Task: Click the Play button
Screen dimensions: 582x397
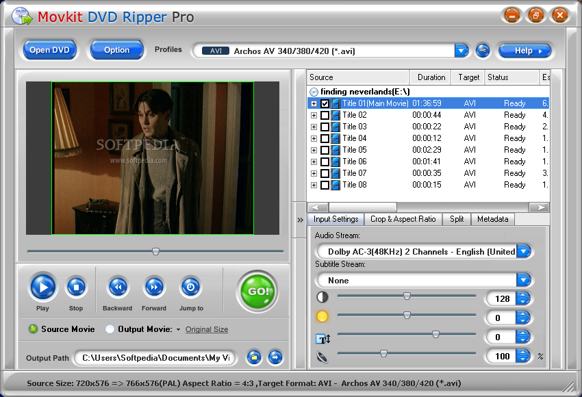Action: click(x=42, y=287)
